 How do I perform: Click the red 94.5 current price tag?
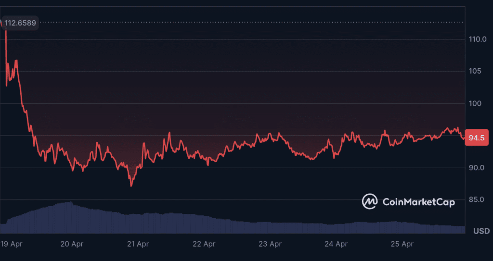[477, 137]
